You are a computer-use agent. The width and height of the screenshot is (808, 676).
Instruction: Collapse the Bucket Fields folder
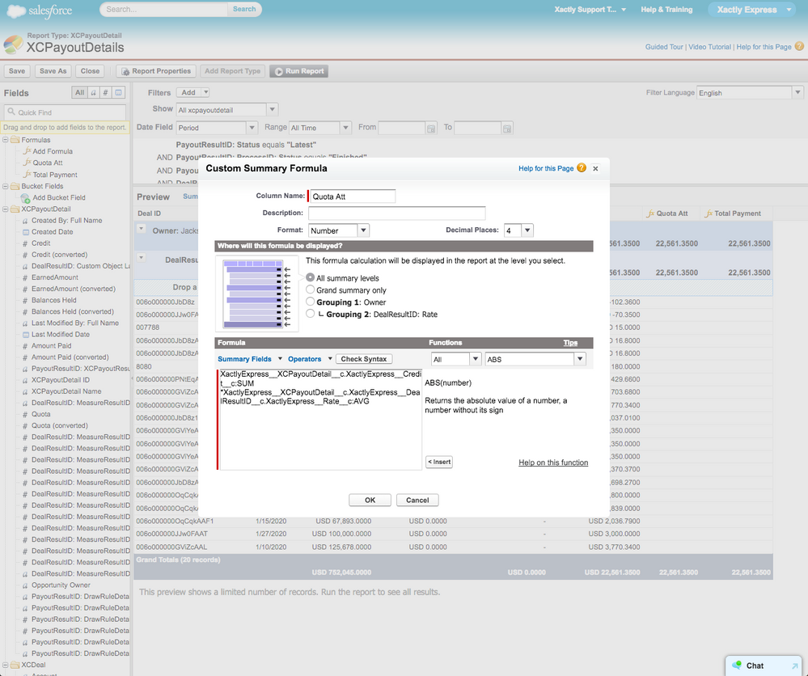5,186
